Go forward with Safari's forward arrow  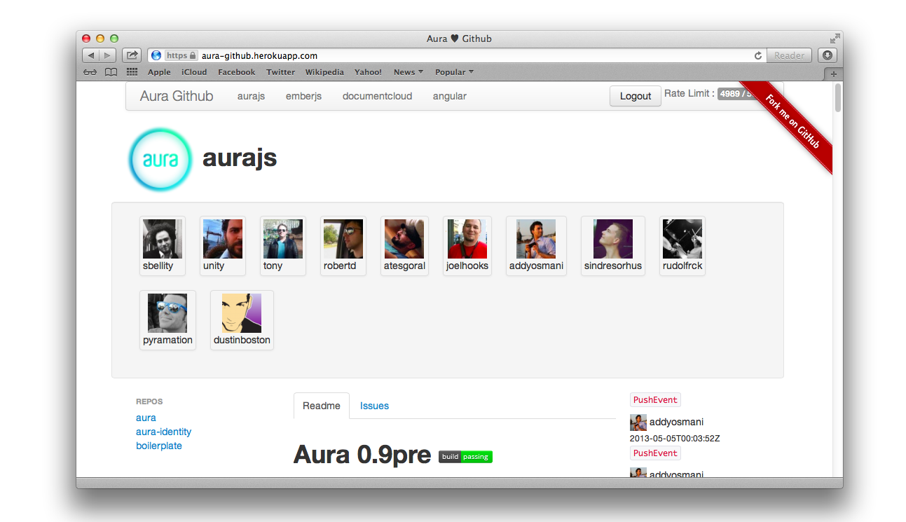[107, 55]
